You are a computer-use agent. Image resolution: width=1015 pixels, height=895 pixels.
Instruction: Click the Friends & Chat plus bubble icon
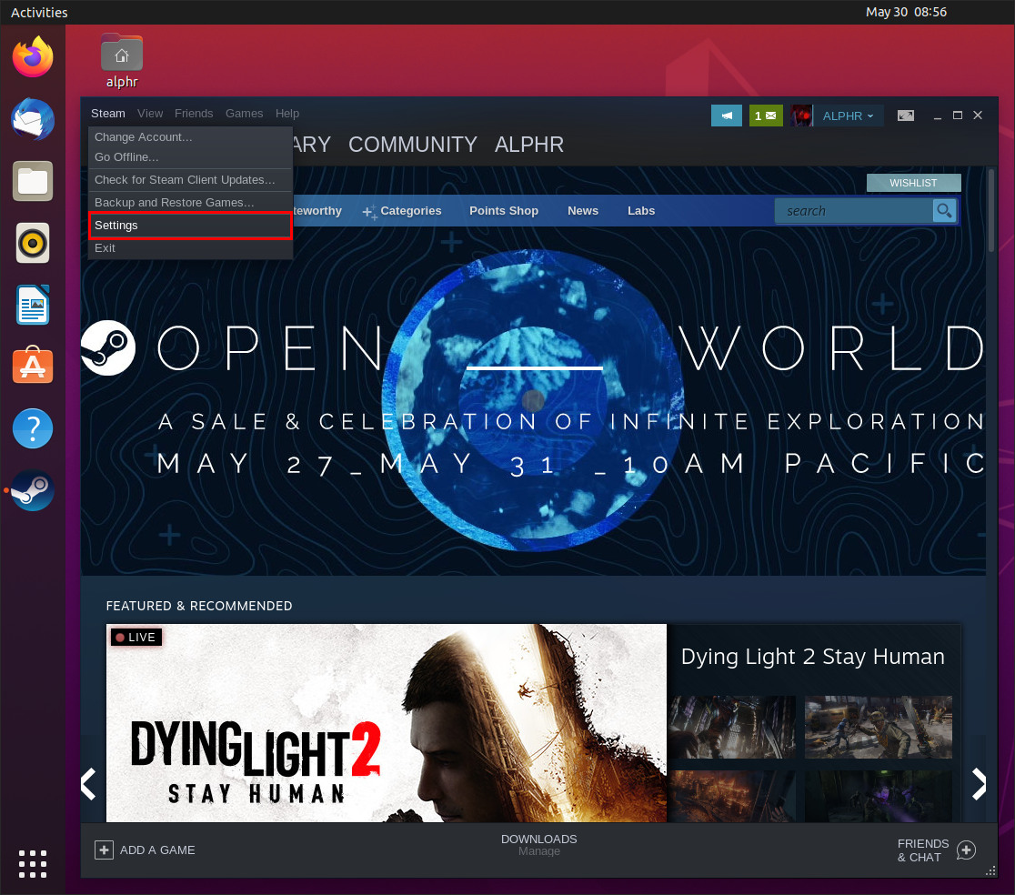tap(967, 850)
